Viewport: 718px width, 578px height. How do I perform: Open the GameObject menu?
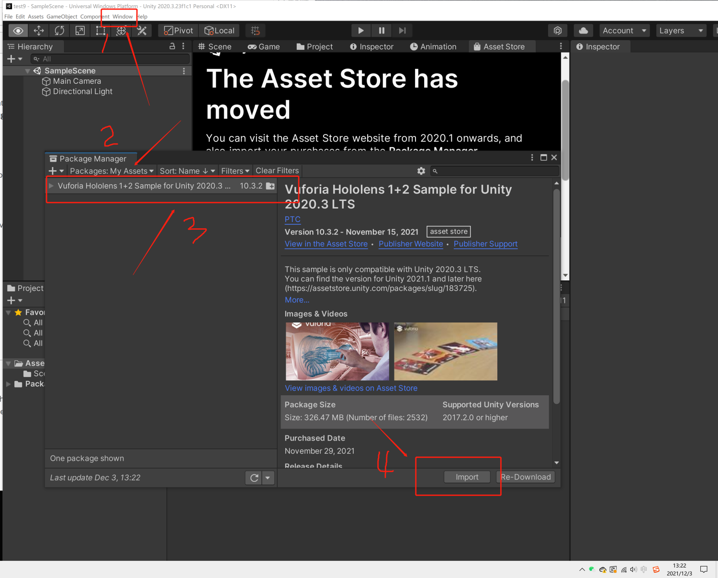coord(62,17)
